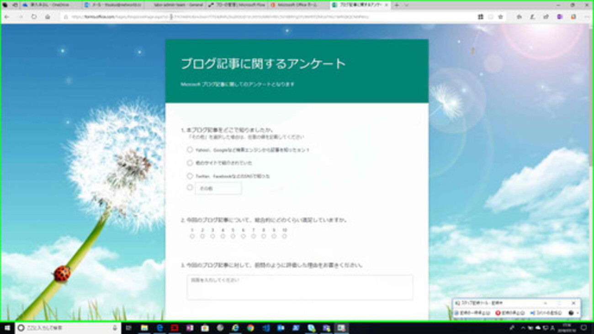Image resolution: width=594 pixels, height=334 pixels.
Task: Select the その他 radio button
Action: pos(190,187)
